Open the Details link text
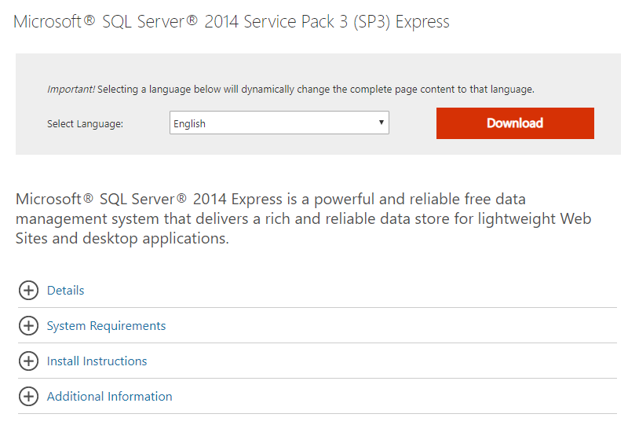Viewport: 628px width, 436px height. 65,291
